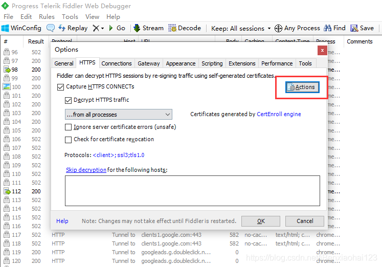Switch to the Gateway tab
Viewport: 382px width, 267px height.
point(149,63)
